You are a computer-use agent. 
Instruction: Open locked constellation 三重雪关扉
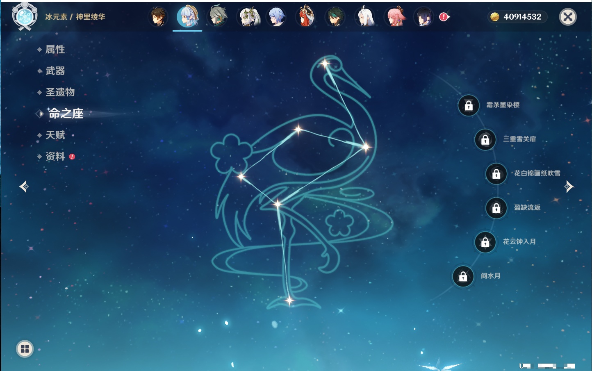(485, 140)
